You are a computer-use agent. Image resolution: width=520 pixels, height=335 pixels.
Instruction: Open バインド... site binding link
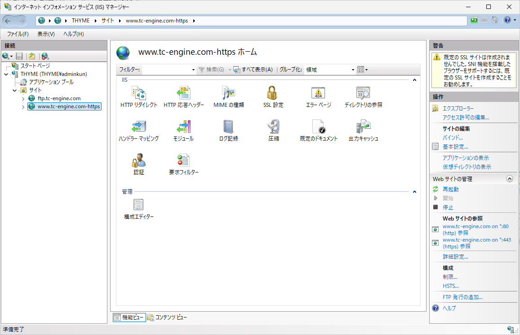[453, 137]
